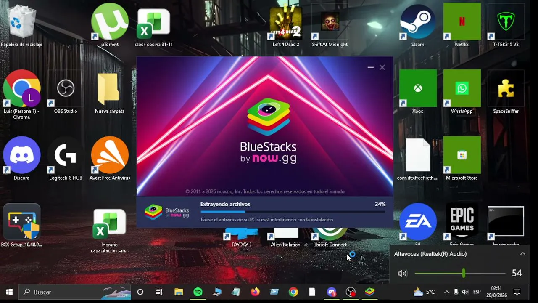
Task: Minimize the BlueStacks installer window
Action: 370,67
